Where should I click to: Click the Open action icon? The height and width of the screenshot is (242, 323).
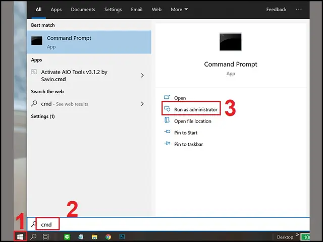point(167,97)
